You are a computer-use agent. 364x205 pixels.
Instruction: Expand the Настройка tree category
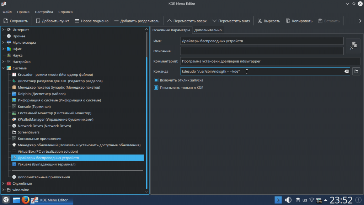pyautogui.click(x=3, y=62)
